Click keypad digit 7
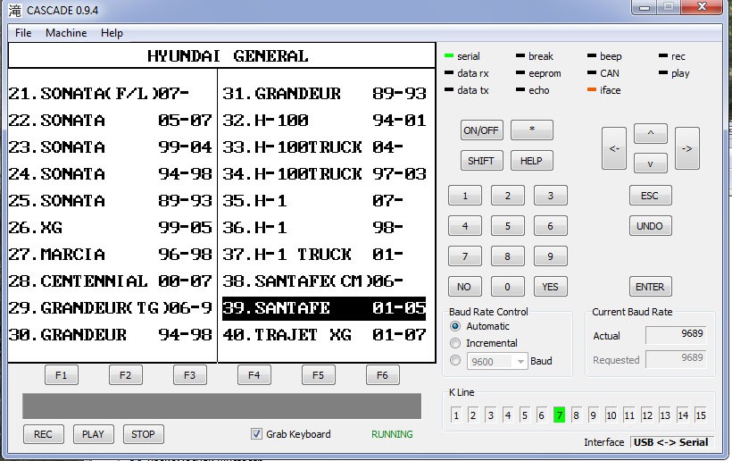Viewport: 732px width, 461px height. [464, 256]
